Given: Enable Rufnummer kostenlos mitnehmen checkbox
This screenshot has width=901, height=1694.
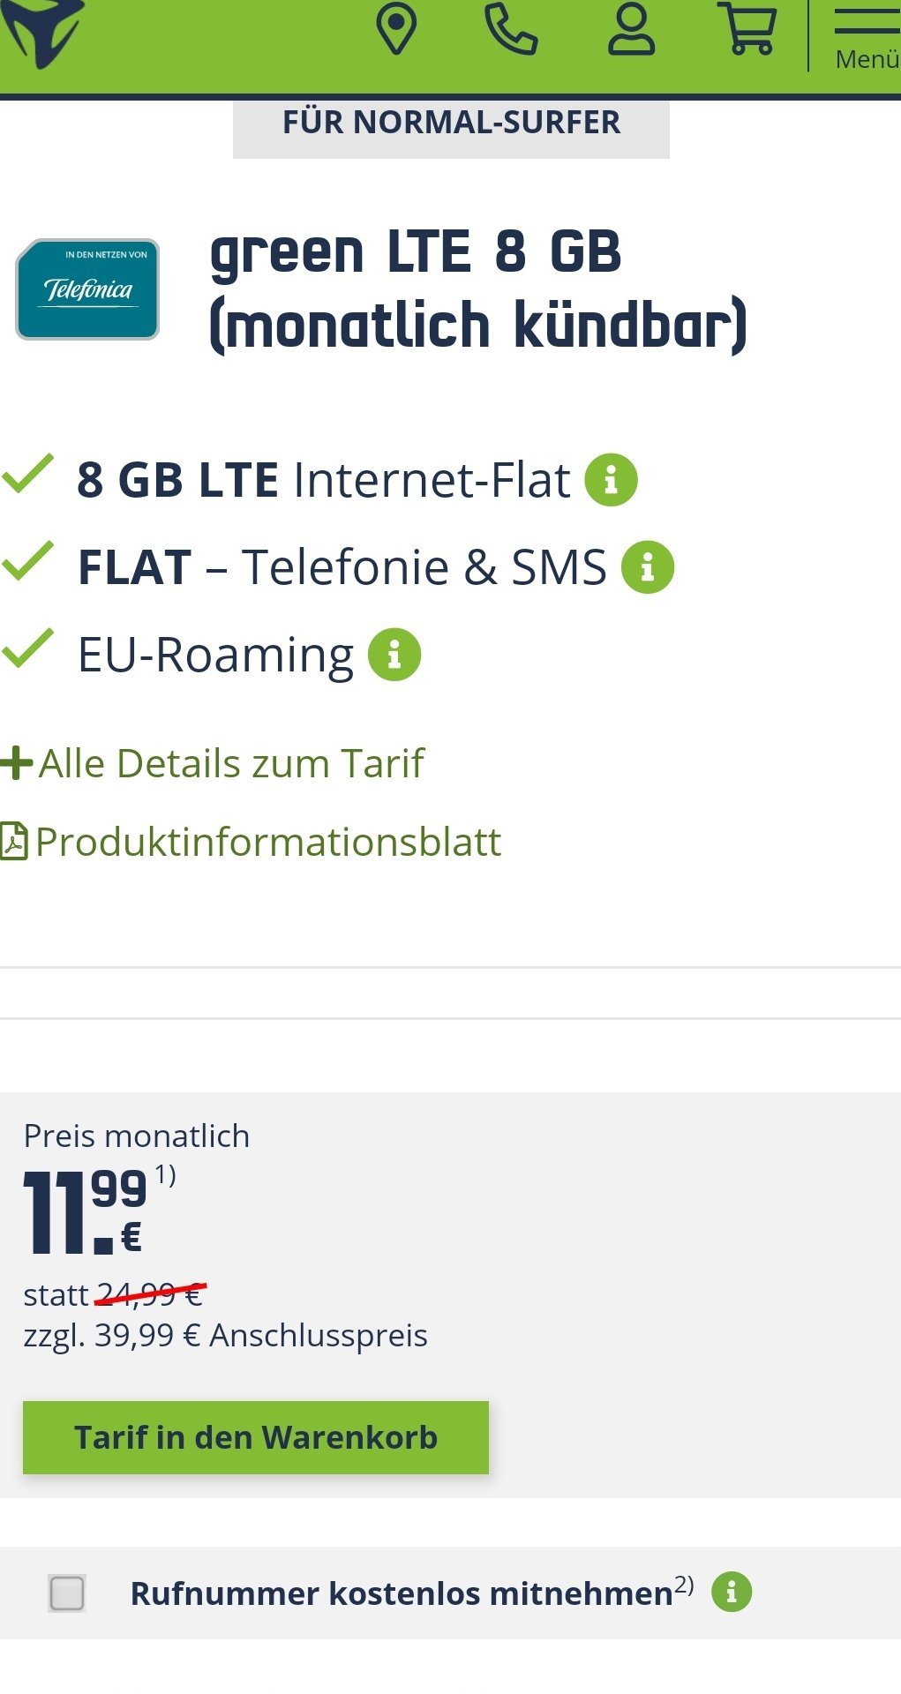Looking at the screenshot, I should tap(67, 1593).
